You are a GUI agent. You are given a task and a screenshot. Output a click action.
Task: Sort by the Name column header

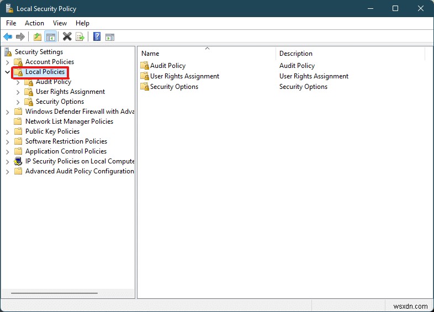click(x=207, y=54)
